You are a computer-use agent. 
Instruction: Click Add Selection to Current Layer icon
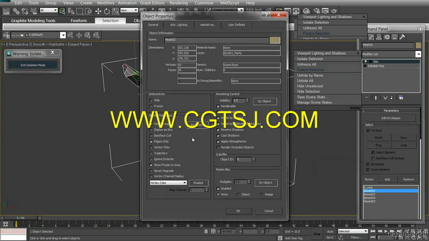(x=79, y=35)
